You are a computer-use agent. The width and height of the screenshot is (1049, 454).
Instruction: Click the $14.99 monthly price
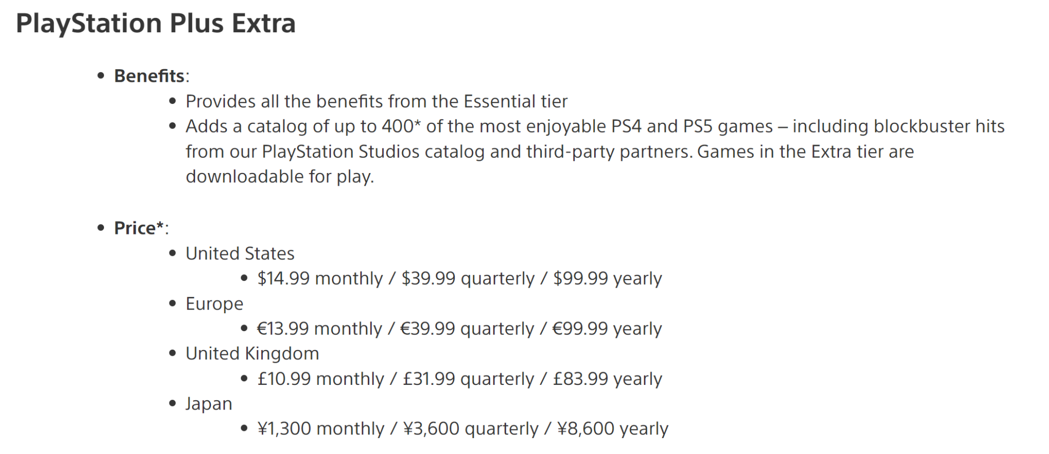coord(320,278)
